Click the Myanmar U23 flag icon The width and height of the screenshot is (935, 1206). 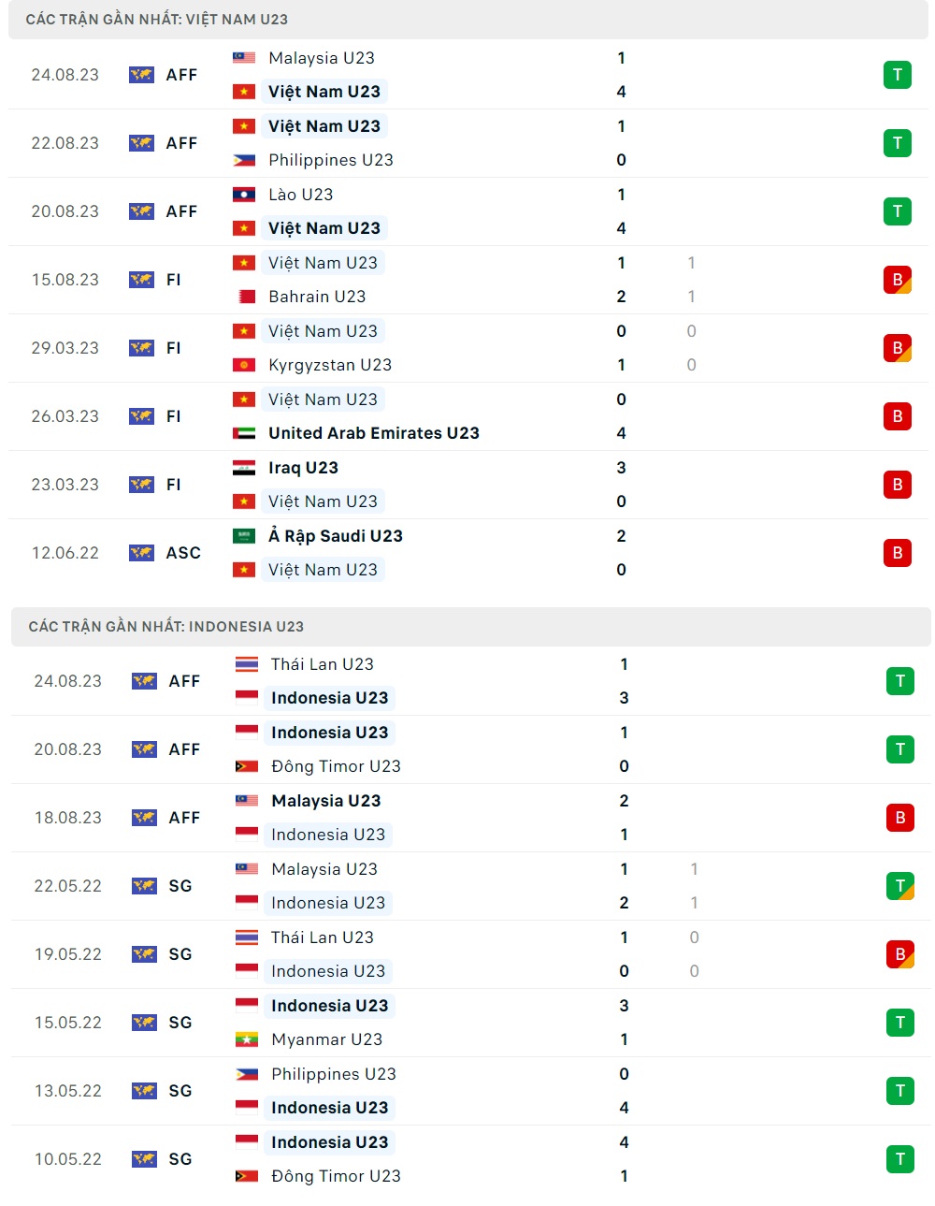click(x=245, y=1039)
